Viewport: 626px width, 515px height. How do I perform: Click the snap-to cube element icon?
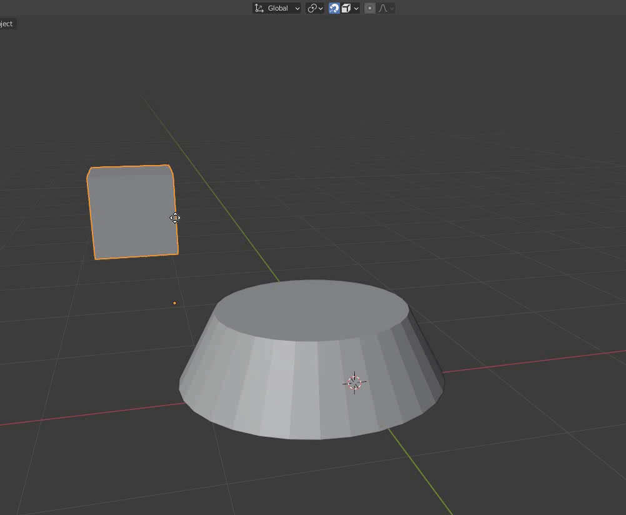(x=346, y=8)
